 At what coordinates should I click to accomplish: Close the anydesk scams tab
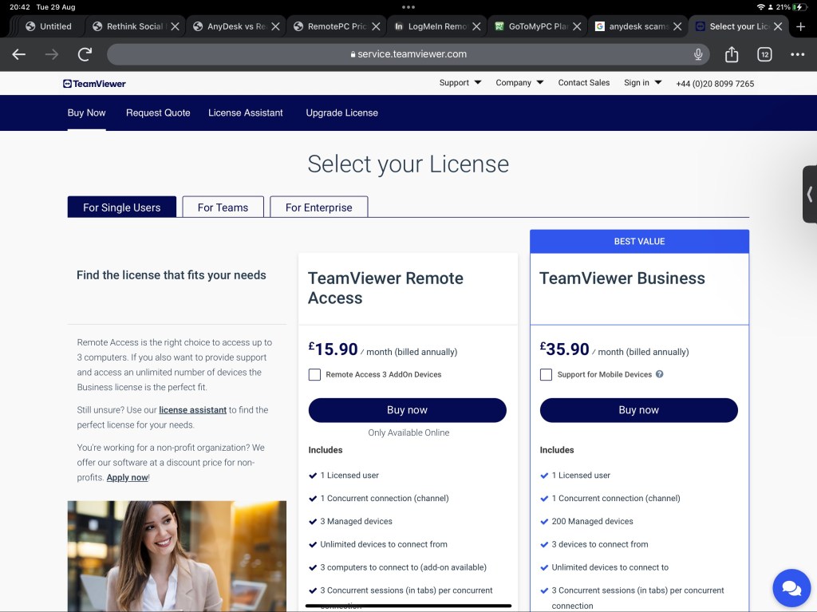pyautogui.click(x=677, y=26)
